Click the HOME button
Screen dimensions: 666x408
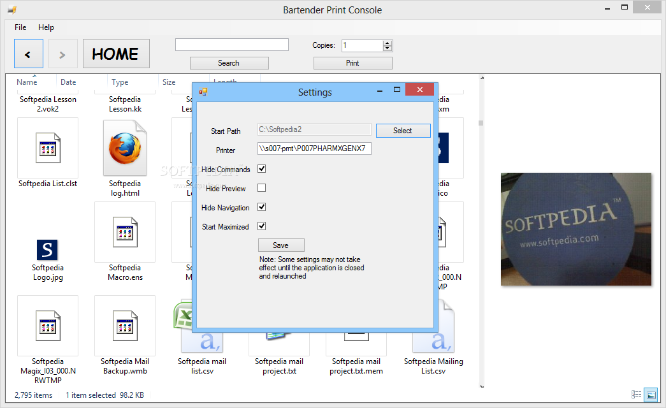tap(116, 54)
